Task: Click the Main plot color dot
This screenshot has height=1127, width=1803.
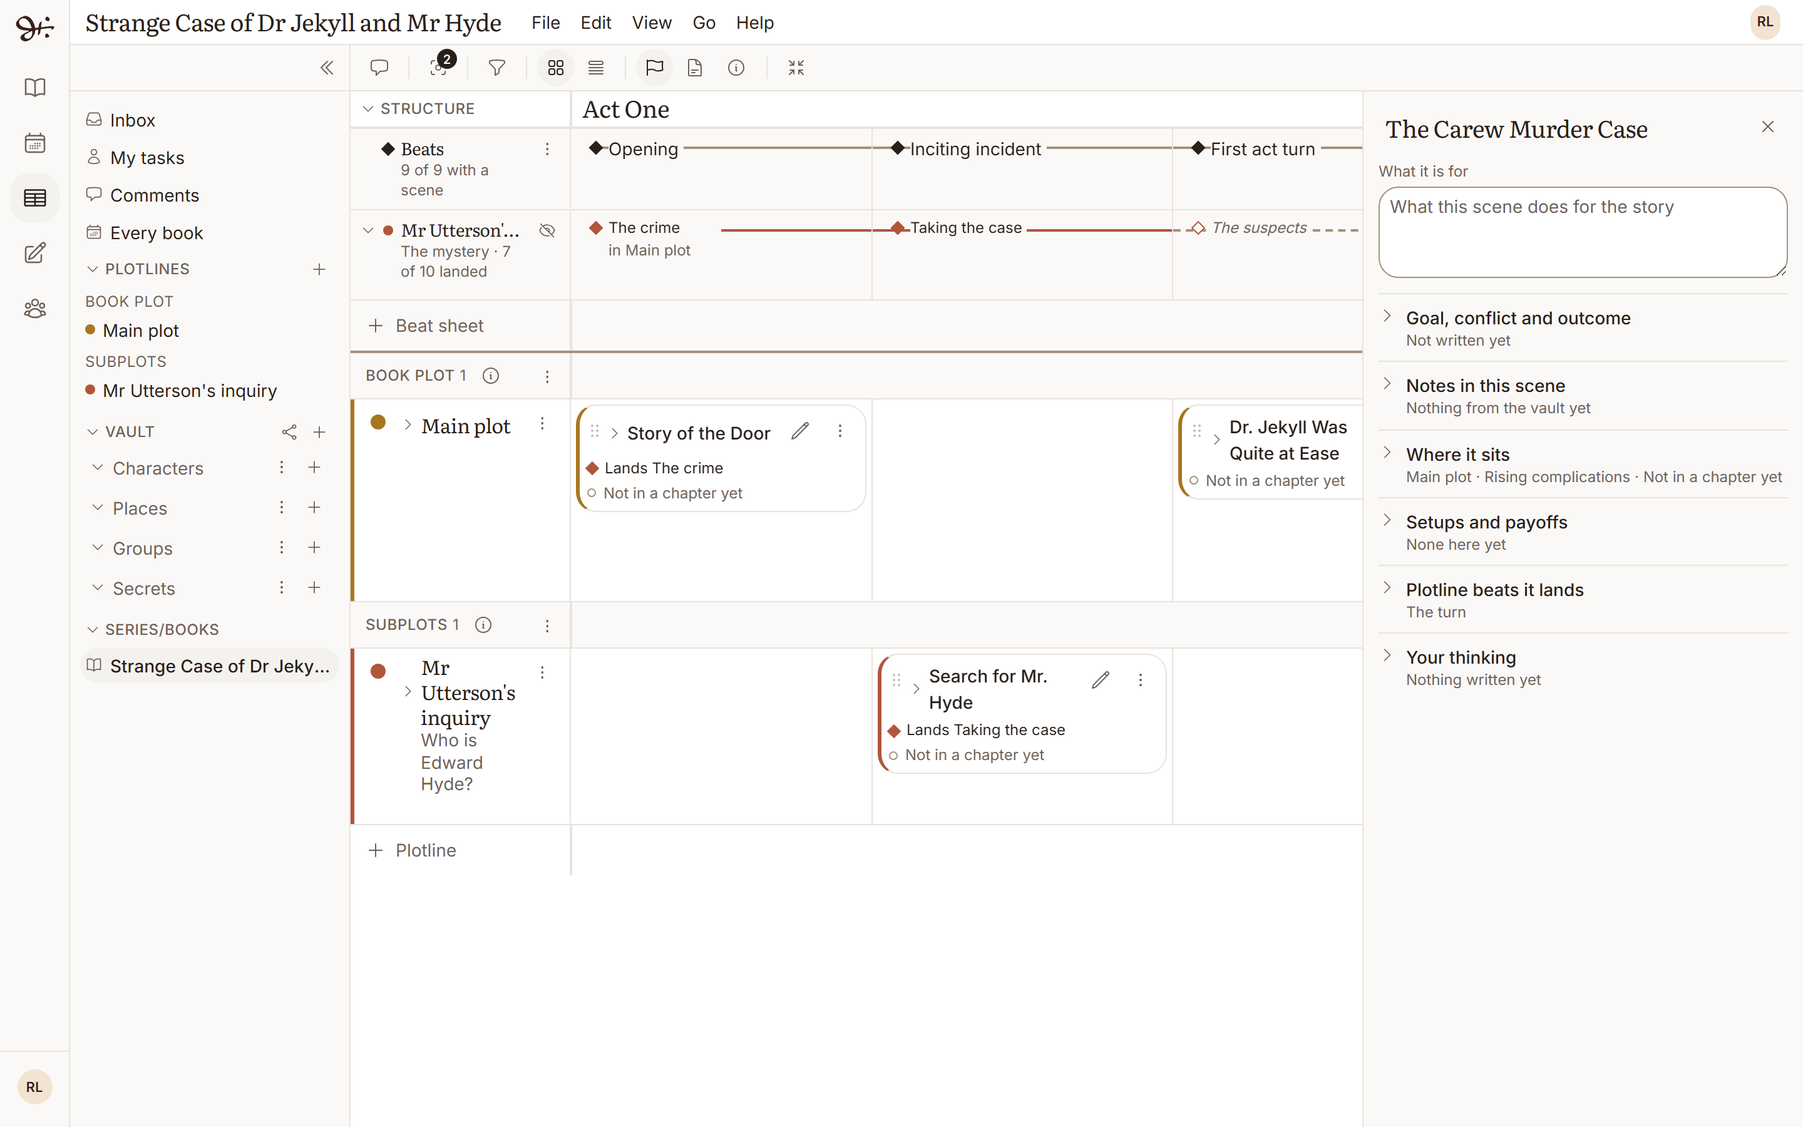Action: pyautogui.click(x=379, y=423)
